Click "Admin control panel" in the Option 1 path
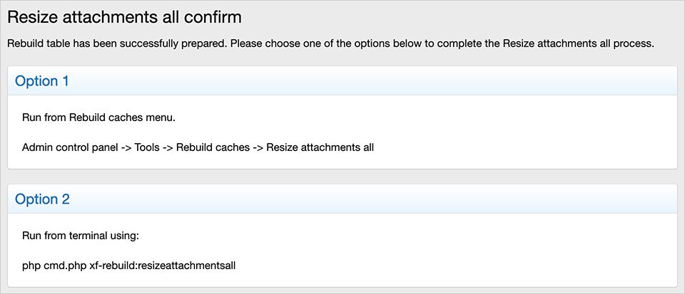Image resolution: width=685 pixels, height=294 pixels. coord(71,147)
